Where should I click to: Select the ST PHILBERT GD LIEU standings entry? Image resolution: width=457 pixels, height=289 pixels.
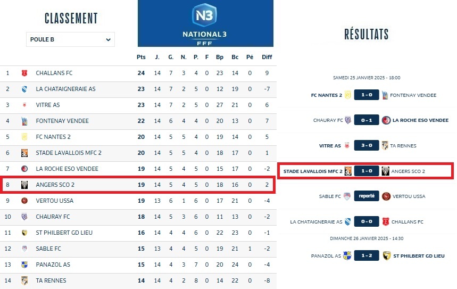click(60, 233)
